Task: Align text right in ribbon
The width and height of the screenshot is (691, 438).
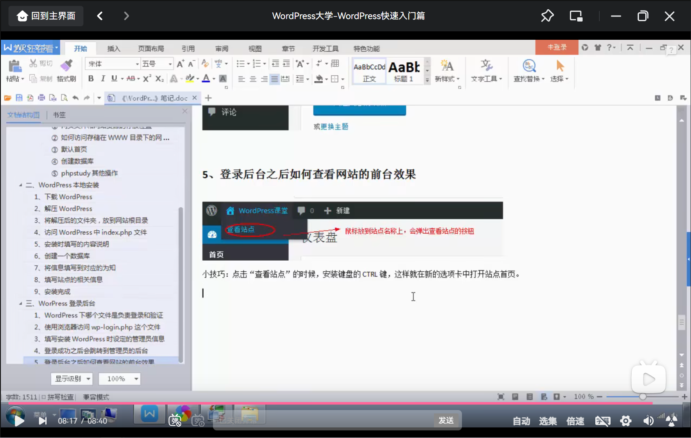Action: coord(264,79)
